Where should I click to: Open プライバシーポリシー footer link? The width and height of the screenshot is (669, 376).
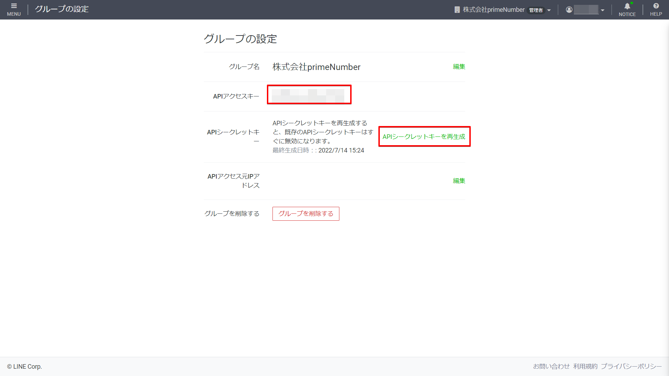tap(631, 366)
